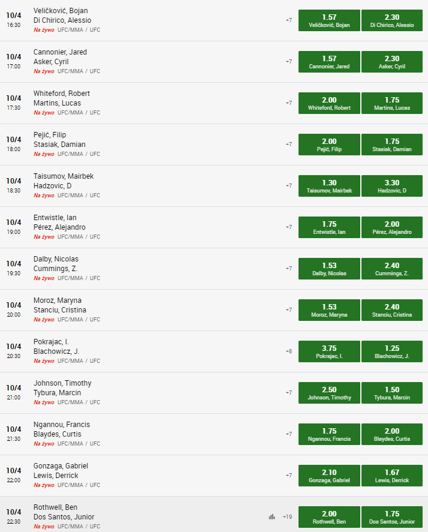Bet on Pérez, Alejandro at 2.00
Viewport: 428px width, 532px height.
tap(391, 227)
